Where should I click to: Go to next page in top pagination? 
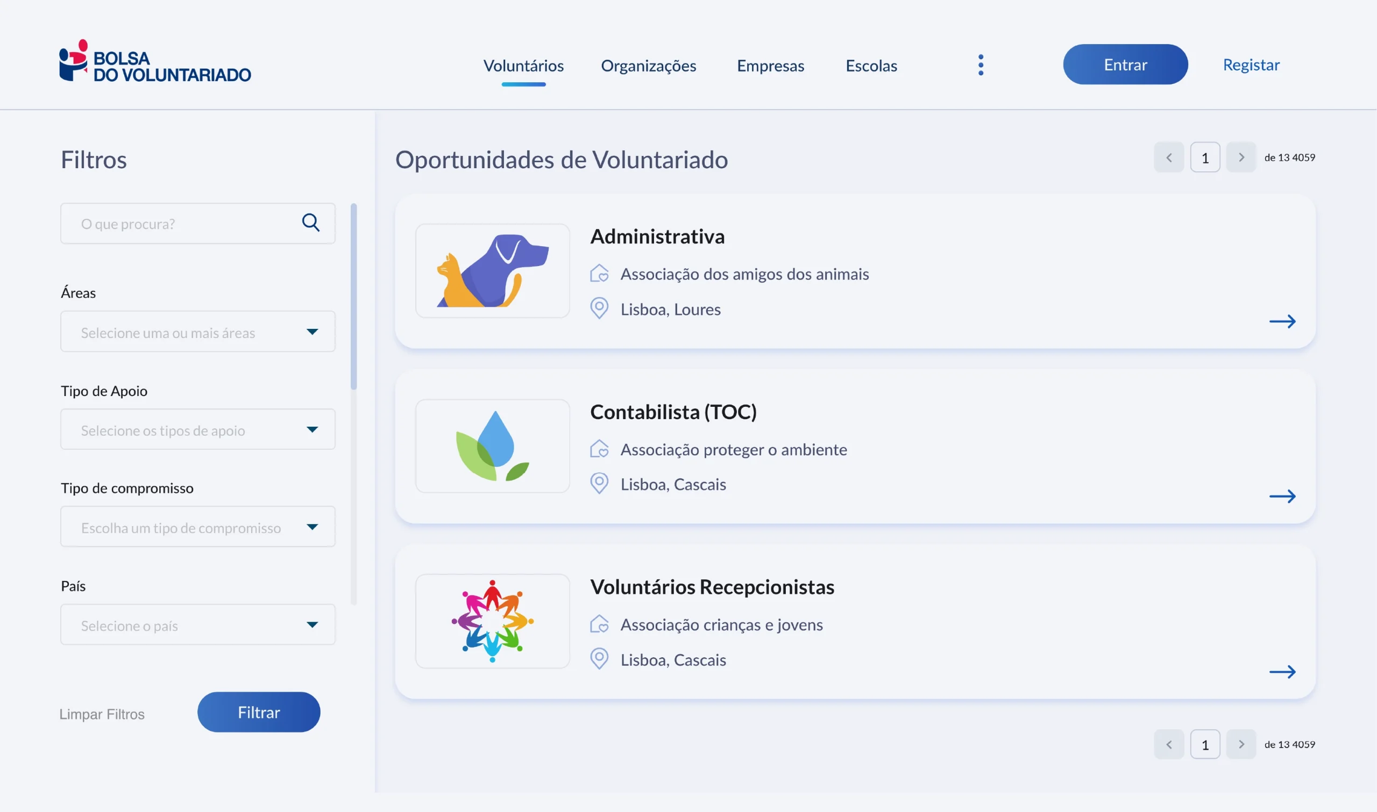(1241, 157)
